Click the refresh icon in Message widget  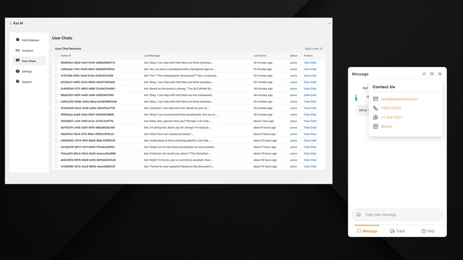click(x=424, y=74)
